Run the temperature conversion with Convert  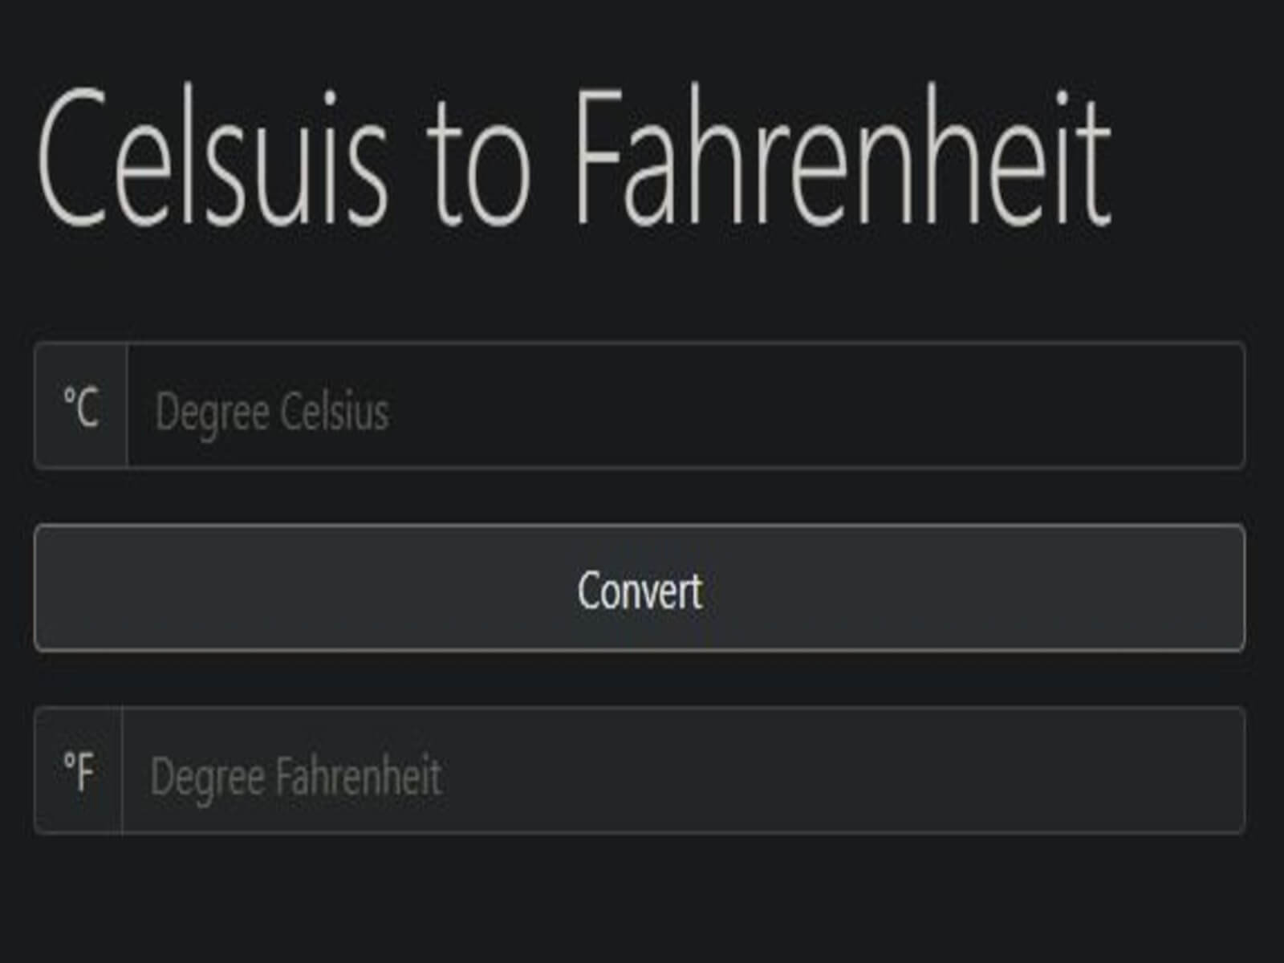[639, 588]
